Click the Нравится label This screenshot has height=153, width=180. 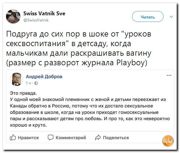[28, 137]
